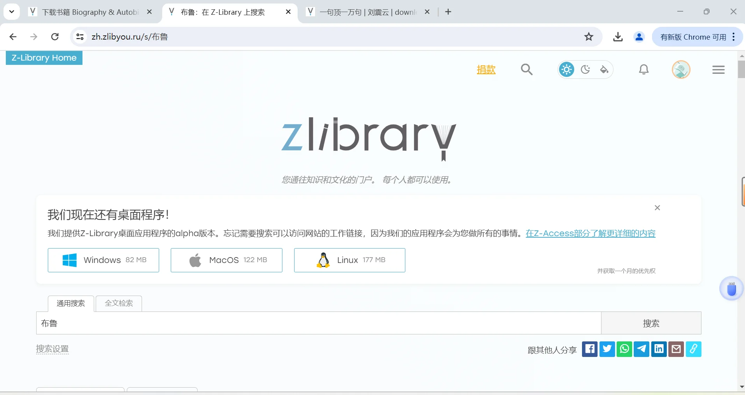Share on Facebook icon

tap(590, 349)
